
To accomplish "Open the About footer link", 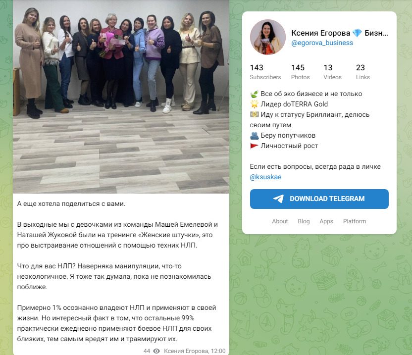I will click(x=280, y=221).
